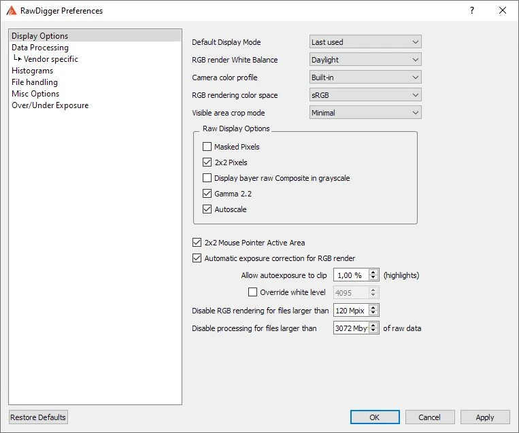
Task: Enable the Masked Pixels checkbox
Action: tap(207, 147)
